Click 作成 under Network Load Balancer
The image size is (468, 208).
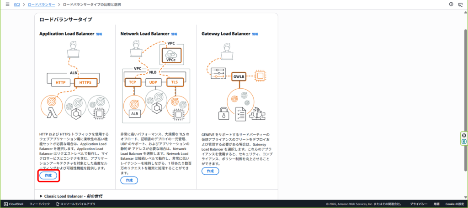click(x=129, y=180)
